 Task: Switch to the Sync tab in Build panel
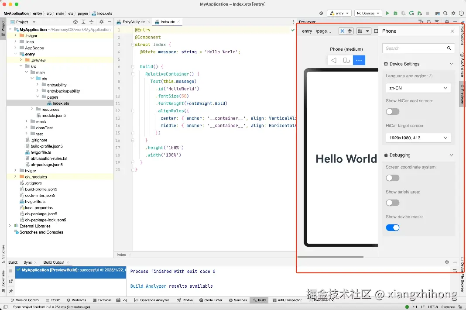coord(27,262)
